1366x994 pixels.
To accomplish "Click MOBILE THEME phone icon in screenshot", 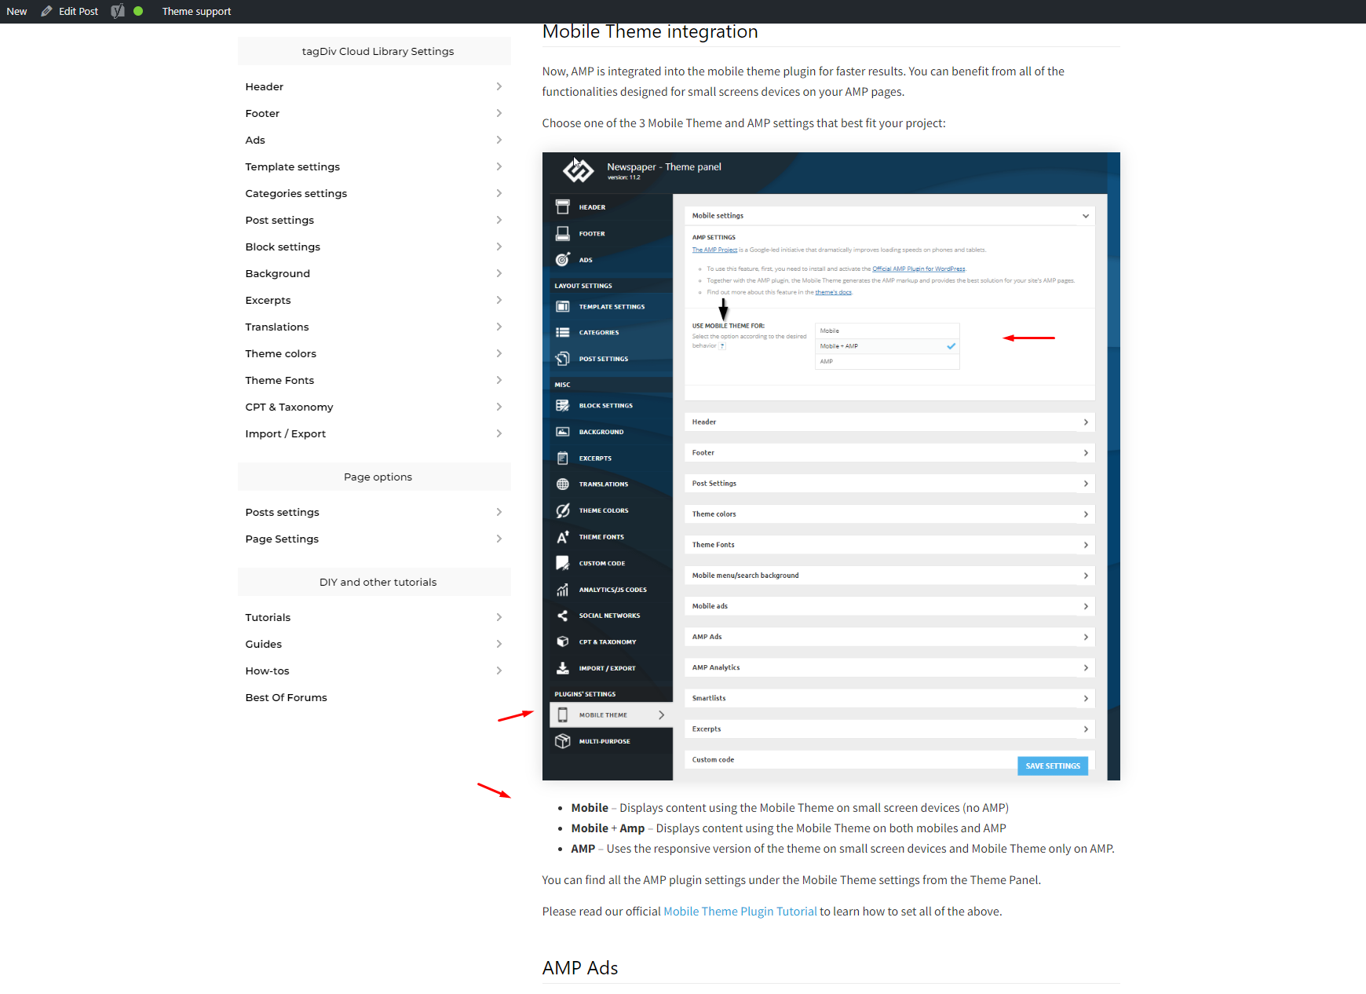I will pos(563,714).
